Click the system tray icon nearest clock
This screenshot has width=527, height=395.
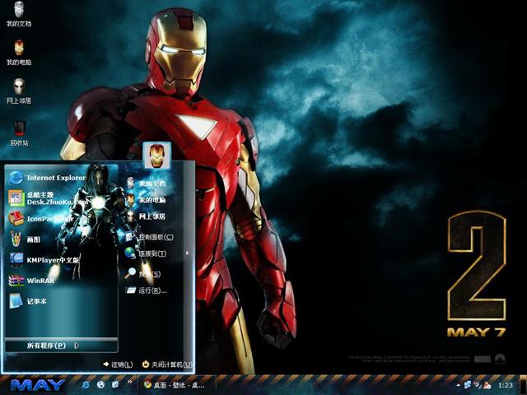click(487, 385)
